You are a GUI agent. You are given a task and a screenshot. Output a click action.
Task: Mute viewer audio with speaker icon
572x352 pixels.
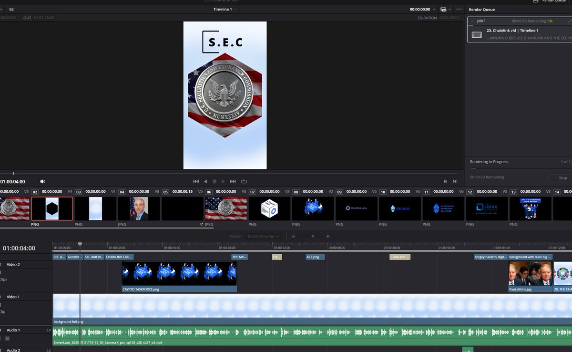(43, 181)
